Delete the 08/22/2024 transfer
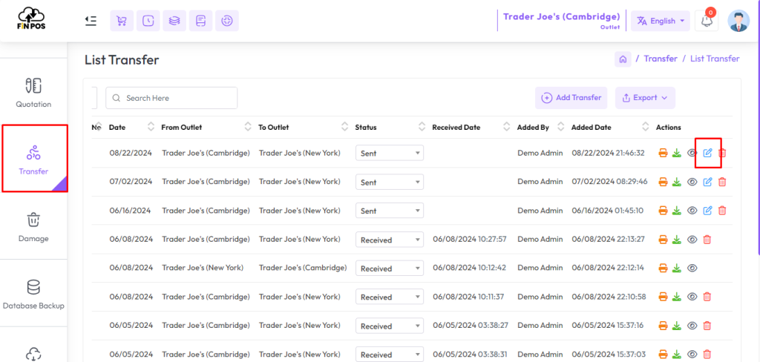The image size is (760, 362). pos(722,153)
